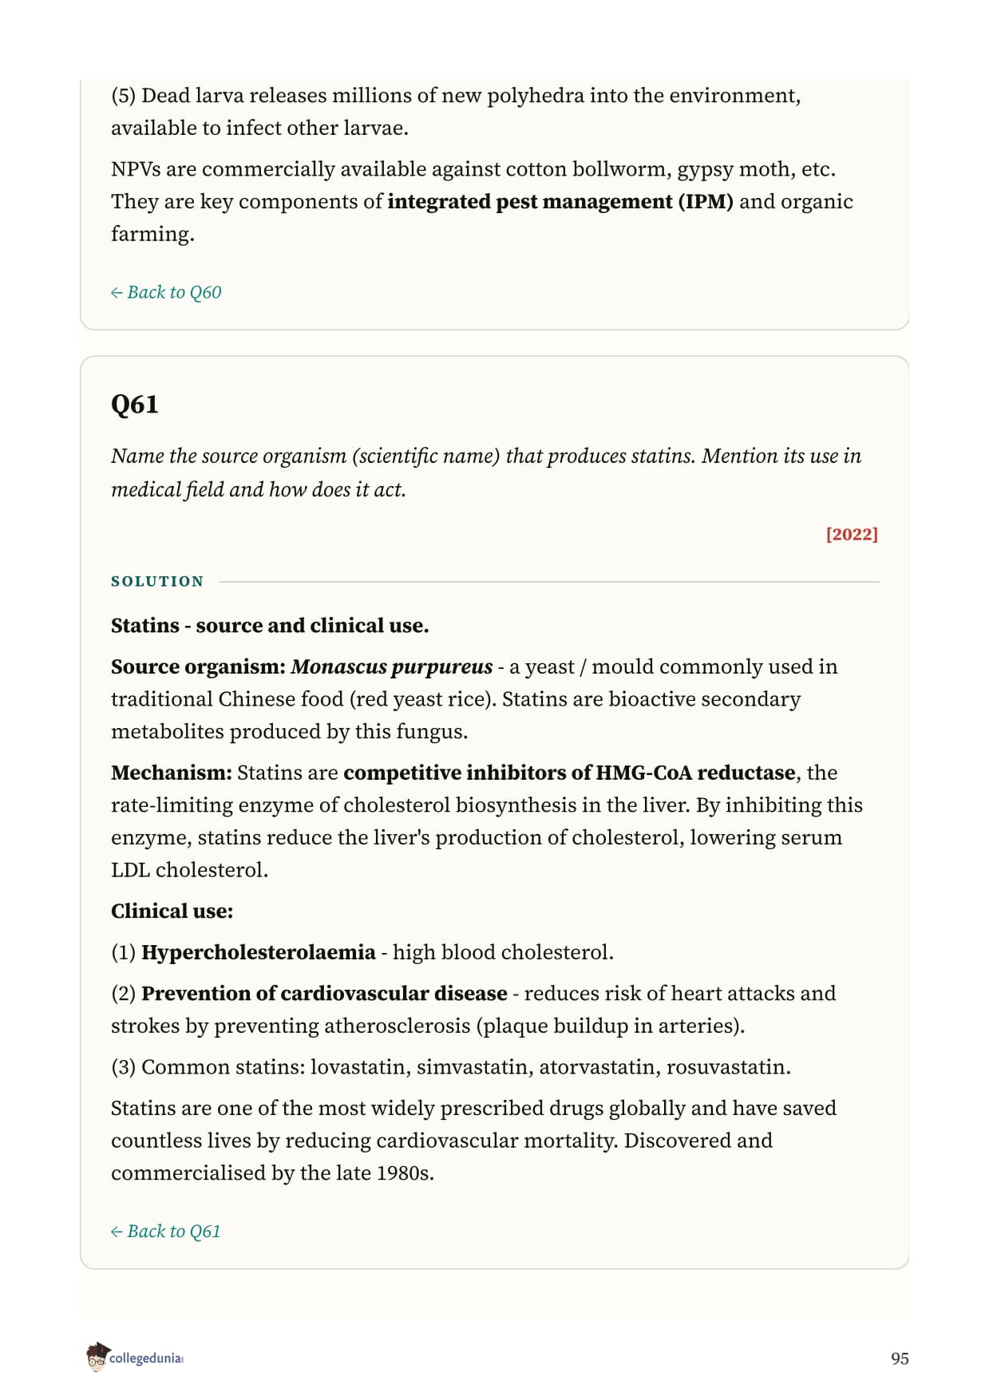This screenshot has height=1400, width=989.
Task: Follow the Back to Q61 link
Action: (166, 1231)
